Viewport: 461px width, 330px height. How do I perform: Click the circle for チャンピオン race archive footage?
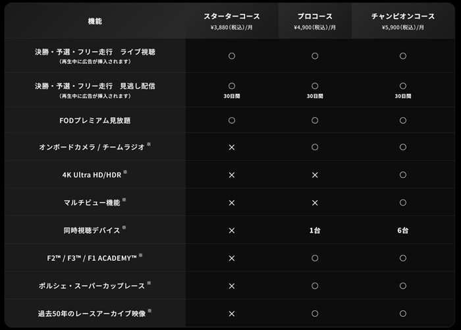pos(402,314)
